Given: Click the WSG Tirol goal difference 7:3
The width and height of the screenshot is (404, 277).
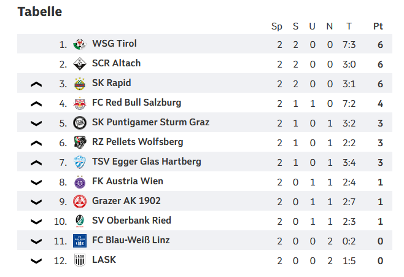Looking at the screenshot, I should click(349, 45).
